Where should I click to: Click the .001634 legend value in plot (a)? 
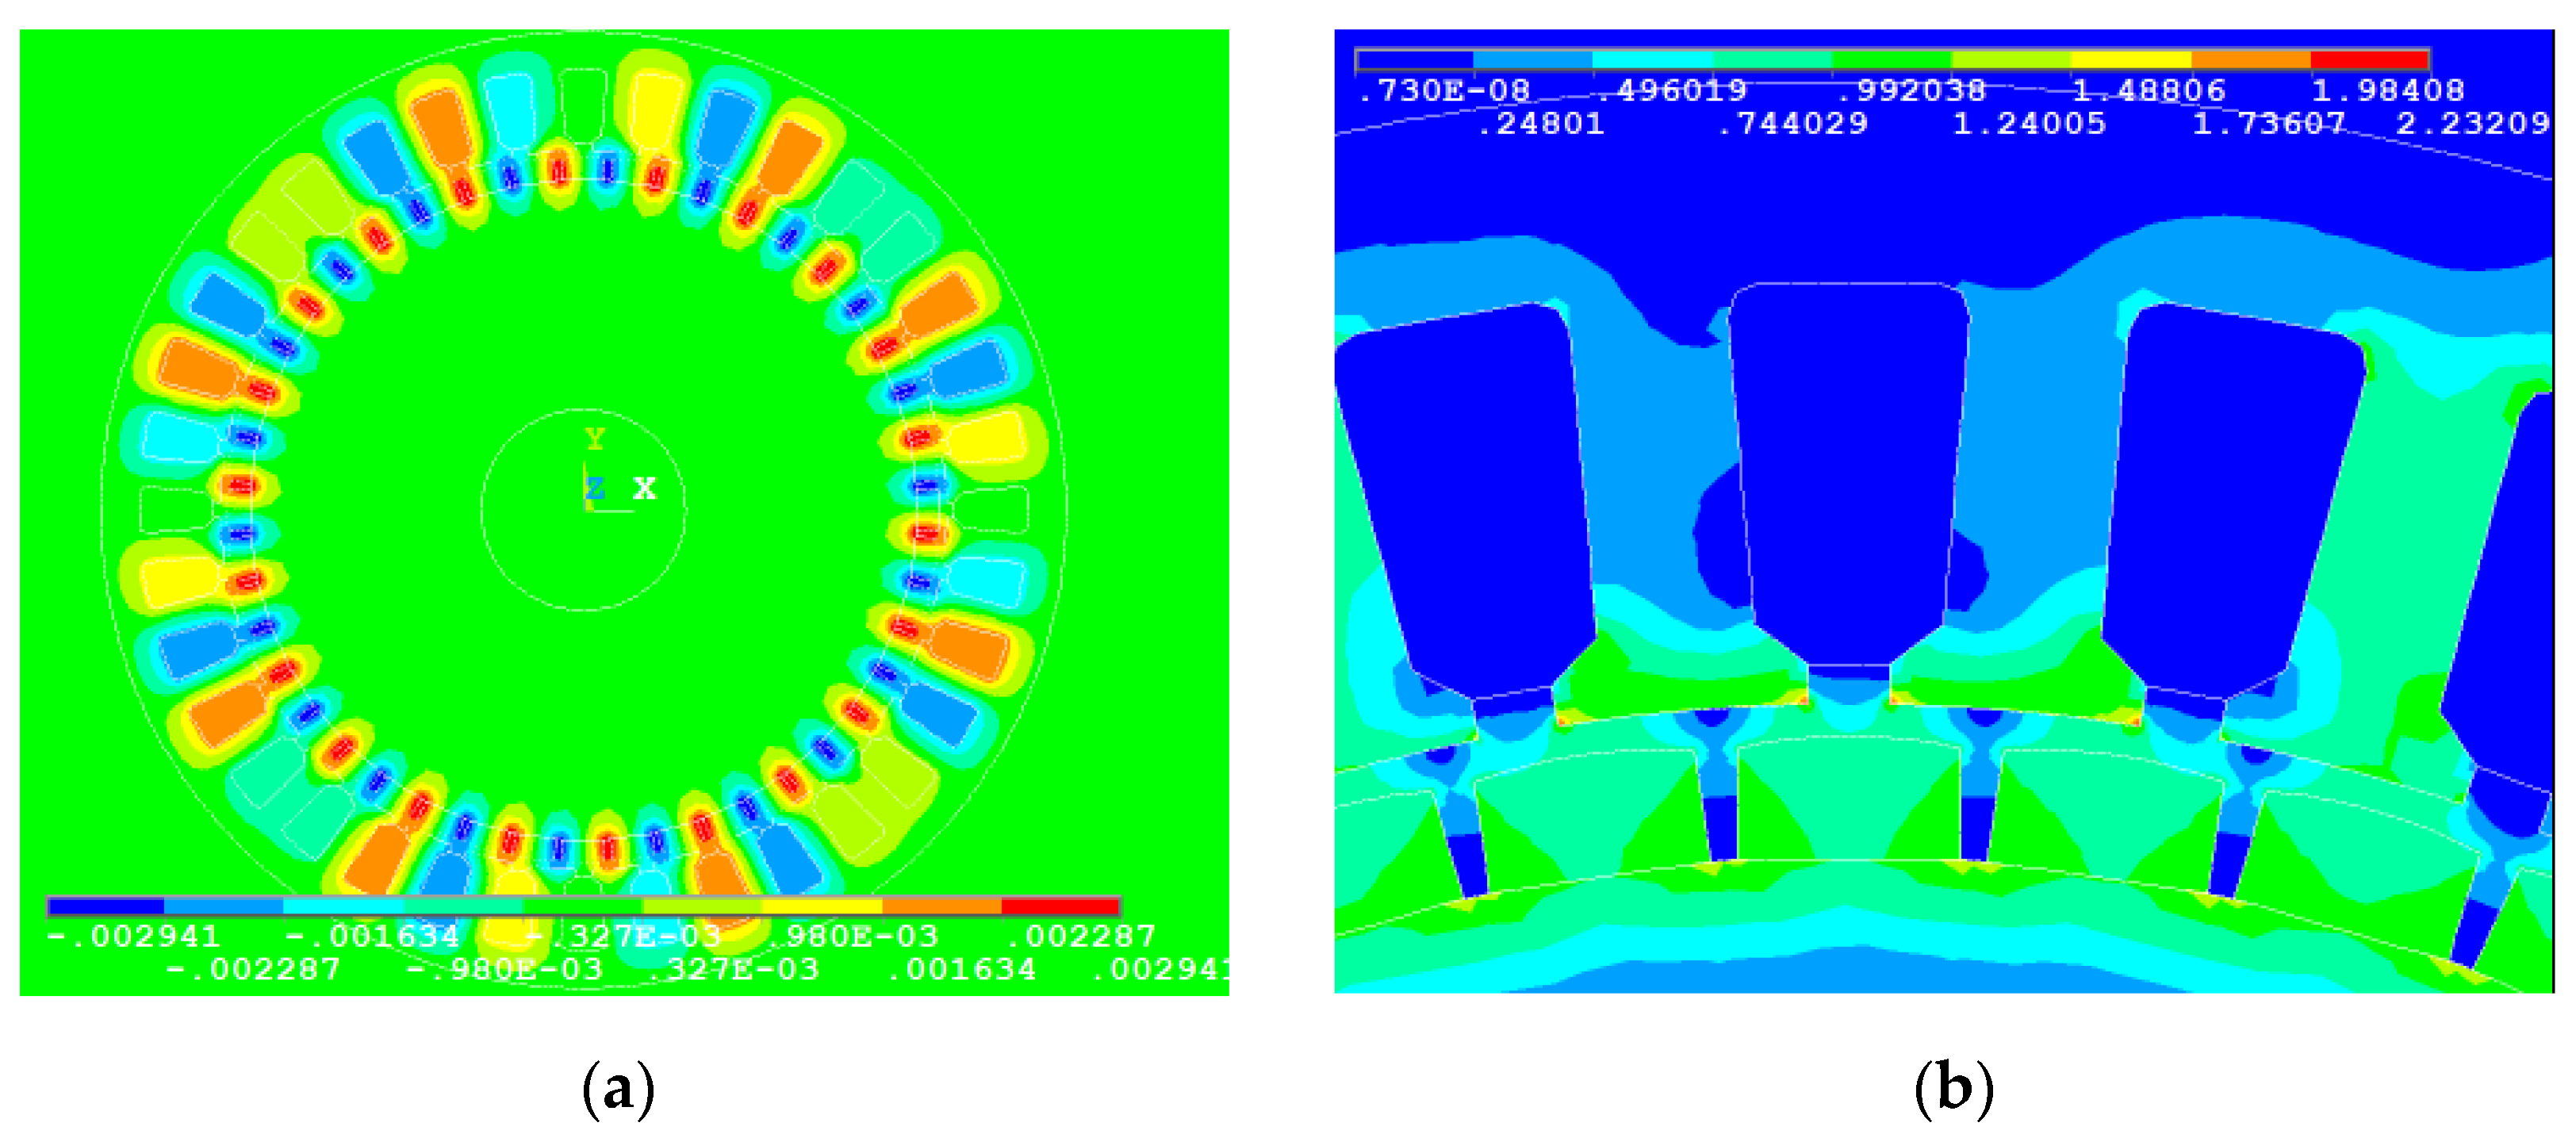tap(962, 970)
